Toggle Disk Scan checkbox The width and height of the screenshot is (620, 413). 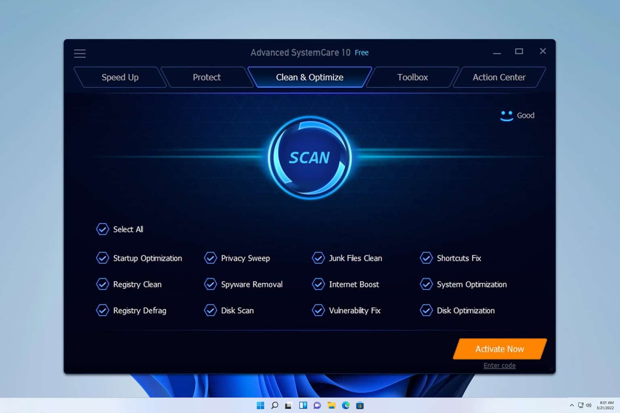(210, 311)
